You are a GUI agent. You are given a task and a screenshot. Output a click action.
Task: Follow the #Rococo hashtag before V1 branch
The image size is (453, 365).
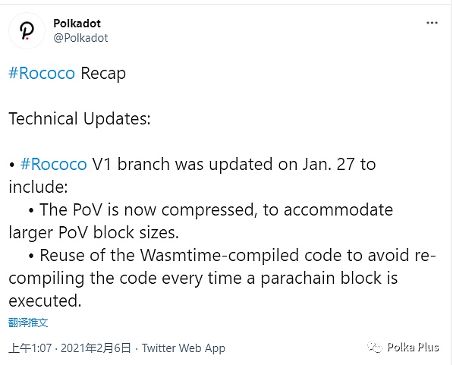(54, 164)
